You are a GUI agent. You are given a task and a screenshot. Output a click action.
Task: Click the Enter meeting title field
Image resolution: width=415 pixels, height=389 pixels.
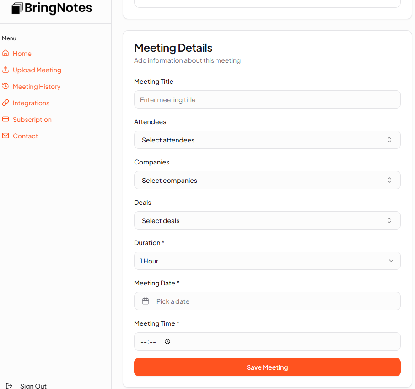coord(267,99)
